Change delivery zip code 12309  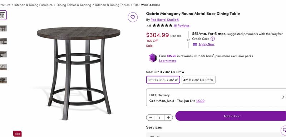click(200, 101)
